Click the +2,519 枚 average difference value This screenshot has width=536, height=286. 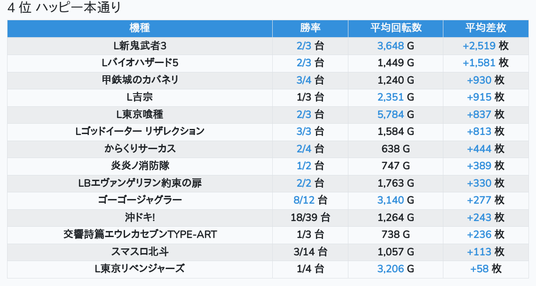[x=486, y=46]
